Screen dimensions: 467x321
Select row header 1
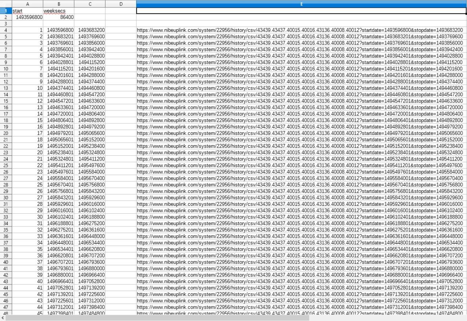pyautogui.click(x=6, y=11)
